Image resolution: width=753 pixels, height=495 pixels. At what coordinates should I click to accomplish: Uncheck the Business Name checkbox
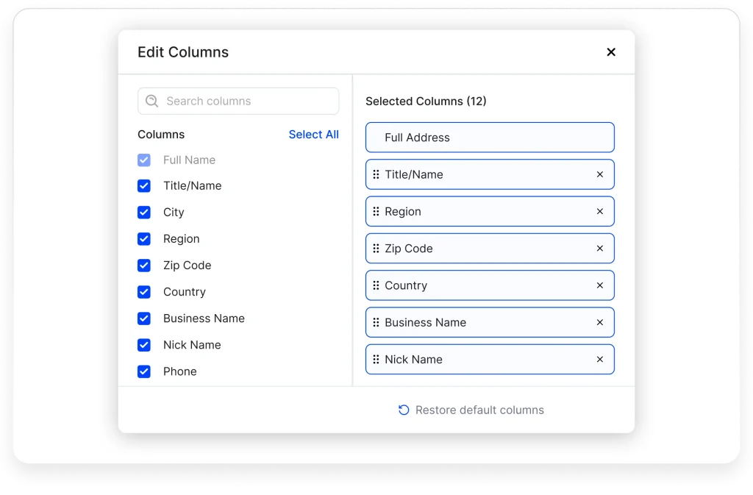click(x=144, y=318)
